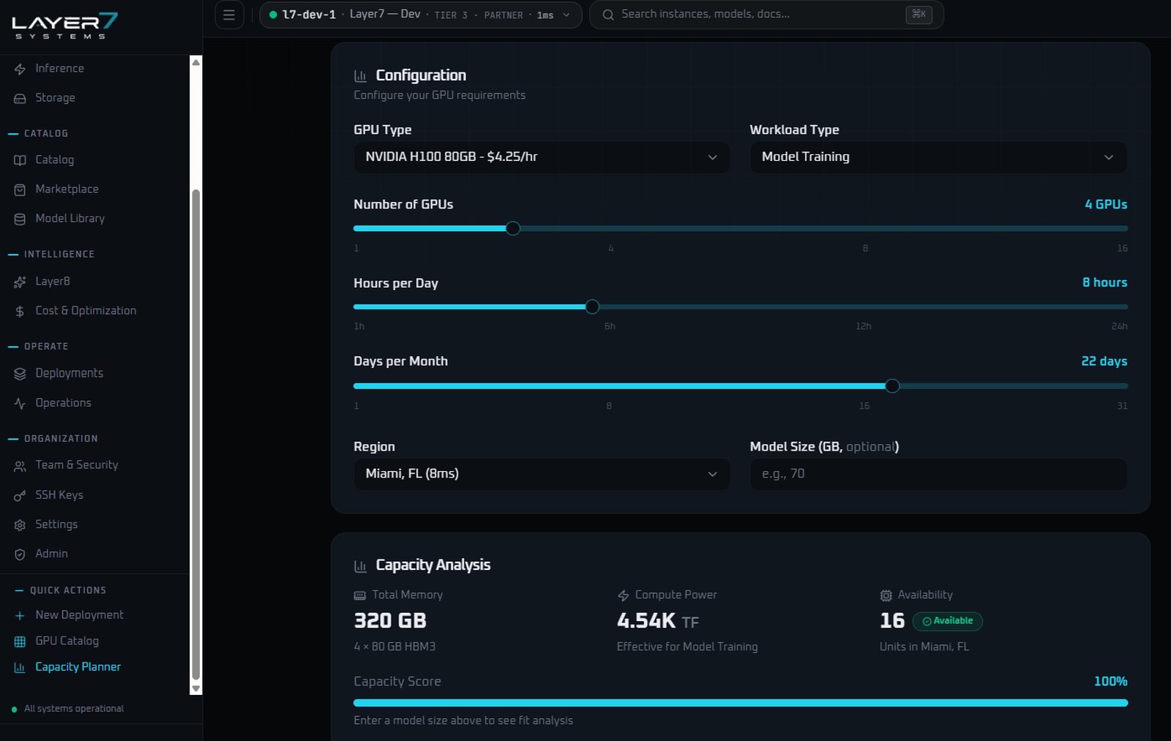The image size is (1171, 741).
Task: Click the SSH Keys key icon
Action: [20, 495]
